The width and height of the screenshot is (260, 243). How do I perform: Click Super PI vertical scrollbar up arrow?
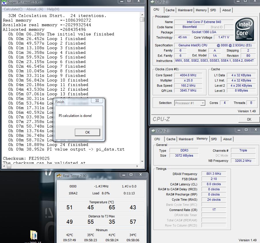(x=142, y=15)
